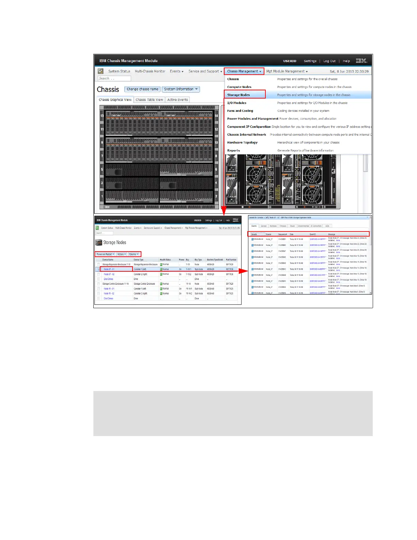
Task: Open the General tab in the canister details window
Action: pos(264,226)
